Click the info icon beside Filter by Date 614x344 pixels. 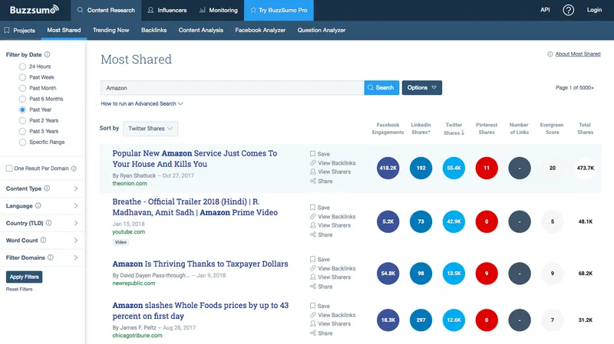(x=48, y=54)
